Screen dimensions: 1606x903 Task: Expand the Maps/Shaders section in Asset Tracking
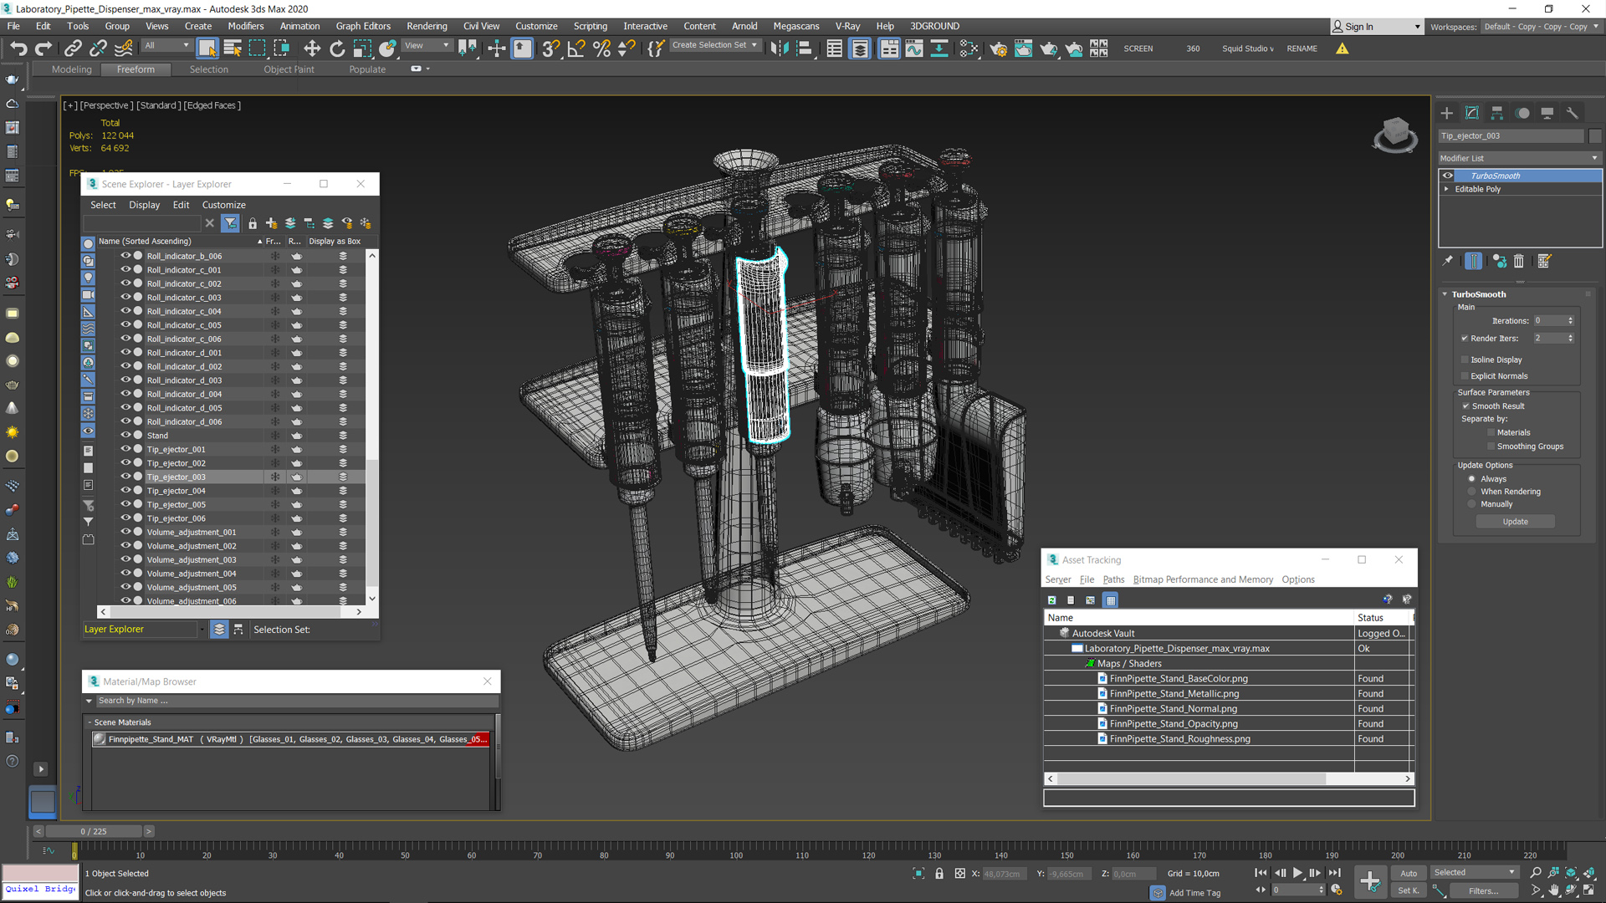pyautogui.click(x=1090, y=663)
